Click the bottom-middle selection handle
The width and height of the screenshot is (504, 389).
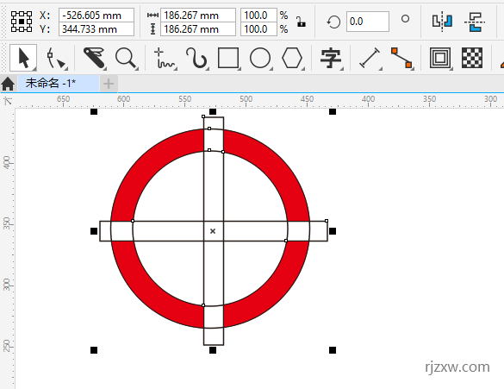pyautogui.click(x=213, y=350)
